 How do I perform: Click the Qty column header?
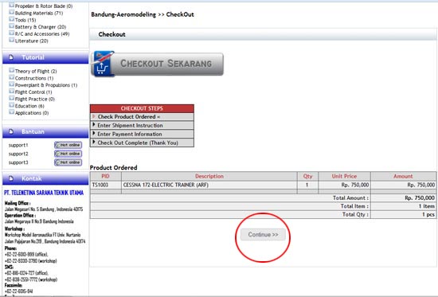[307, 176]
